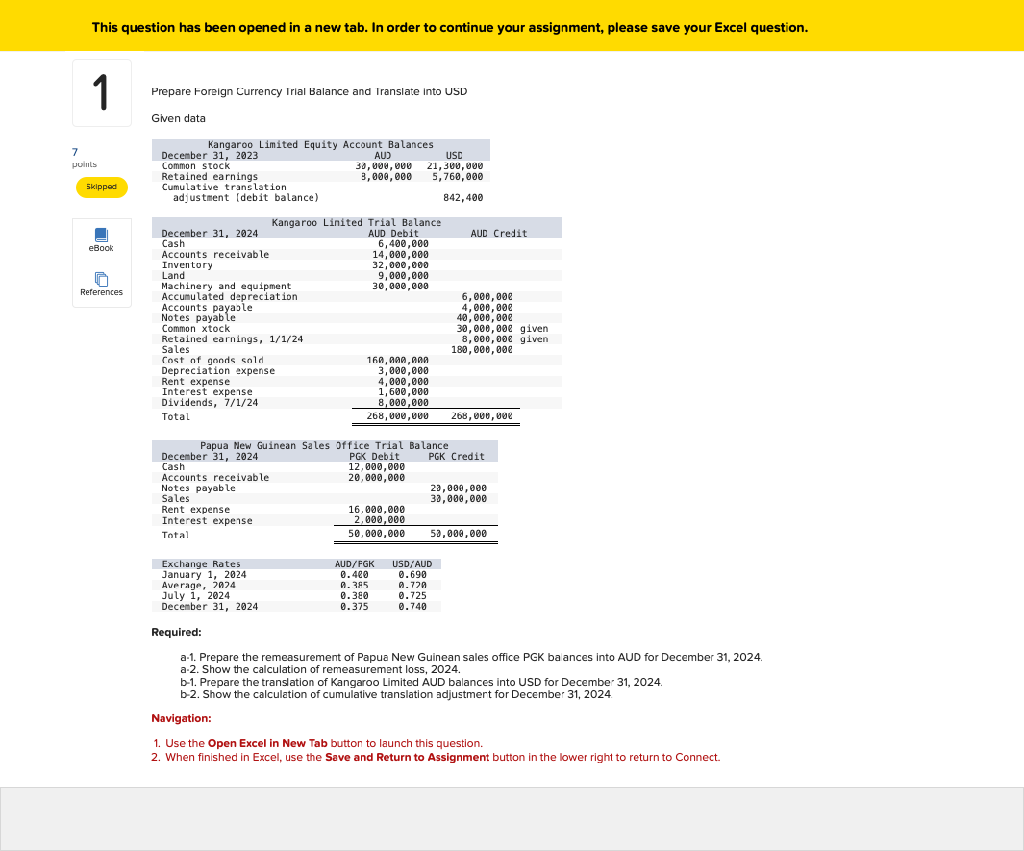This screenshot has height=851, width=1024.
Task: Click the blue book icon above eBook label
Action: pos(101,234)
